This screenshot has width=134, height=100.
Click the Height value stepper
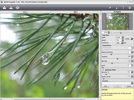coord(123,40)
